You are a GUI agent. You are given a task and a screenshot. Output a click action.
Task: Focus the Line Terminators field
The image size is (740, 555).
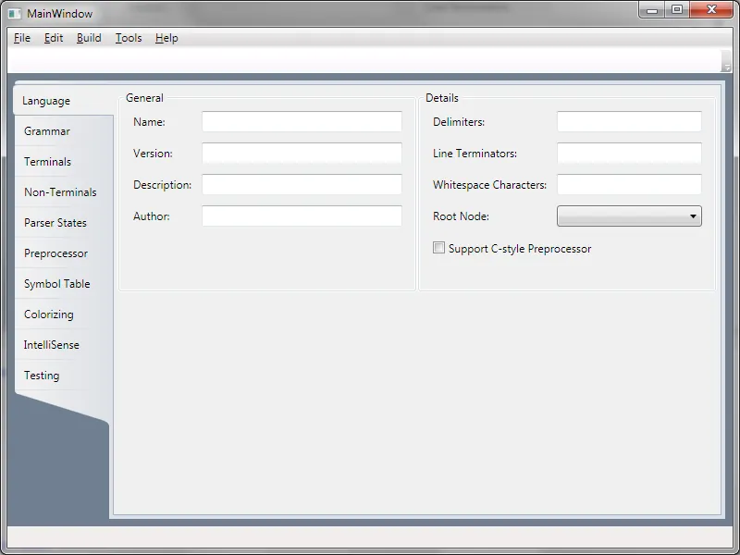click(629, 153)
